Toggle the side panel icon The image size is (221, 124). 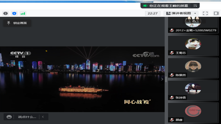tap(216, 13)
